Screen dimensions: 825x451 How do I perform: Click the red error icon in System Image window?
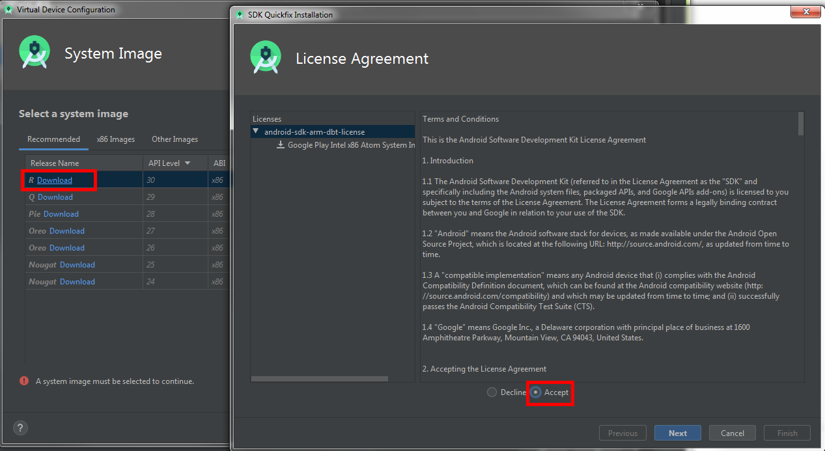click(24, 381)
